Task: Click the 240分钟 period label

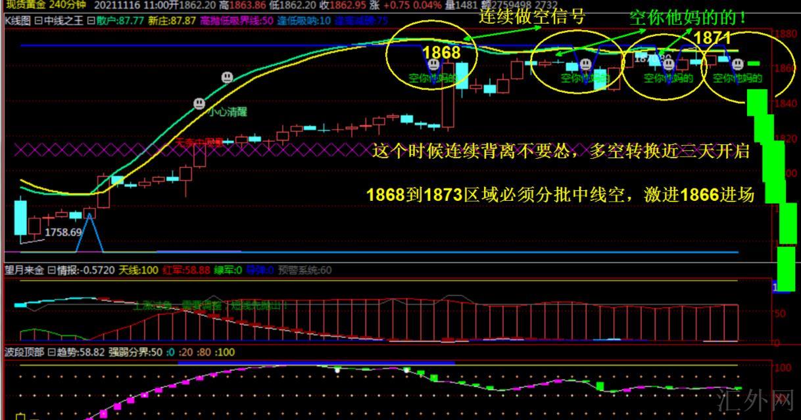Action: (68, 5)
